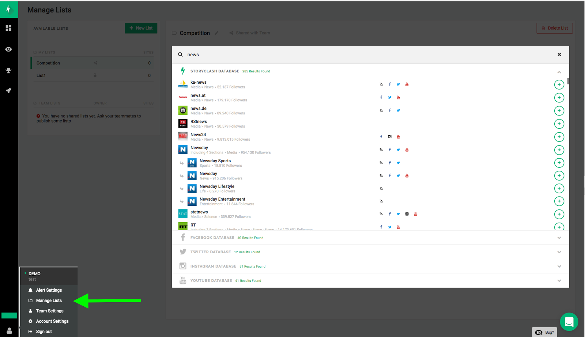This screenshot has height=337, width=585.
Task: Select the Competition list row
Action: click(93, 63)
